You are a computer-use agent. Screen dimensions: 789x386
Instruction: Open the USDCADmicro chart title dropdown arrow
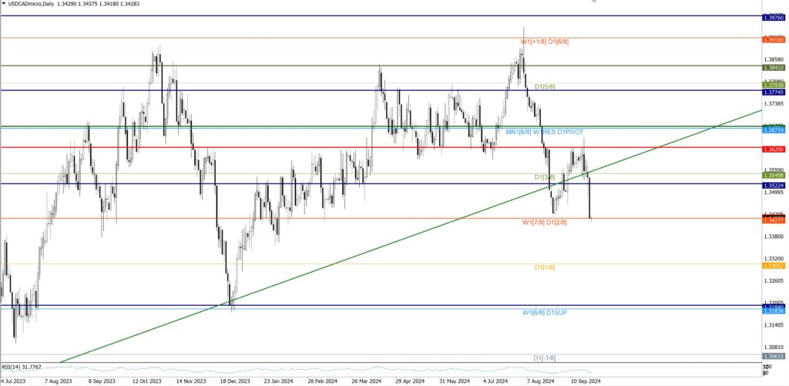5,5
